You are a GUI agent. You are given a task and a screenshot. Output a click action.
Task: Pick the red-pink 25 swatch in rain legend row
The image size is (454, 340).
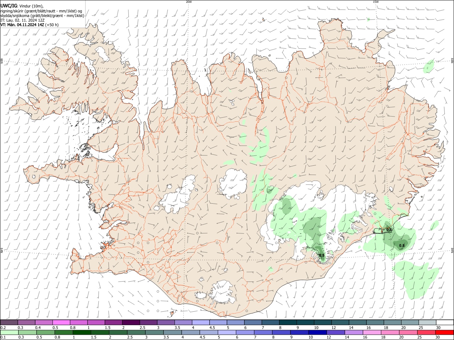426,332
